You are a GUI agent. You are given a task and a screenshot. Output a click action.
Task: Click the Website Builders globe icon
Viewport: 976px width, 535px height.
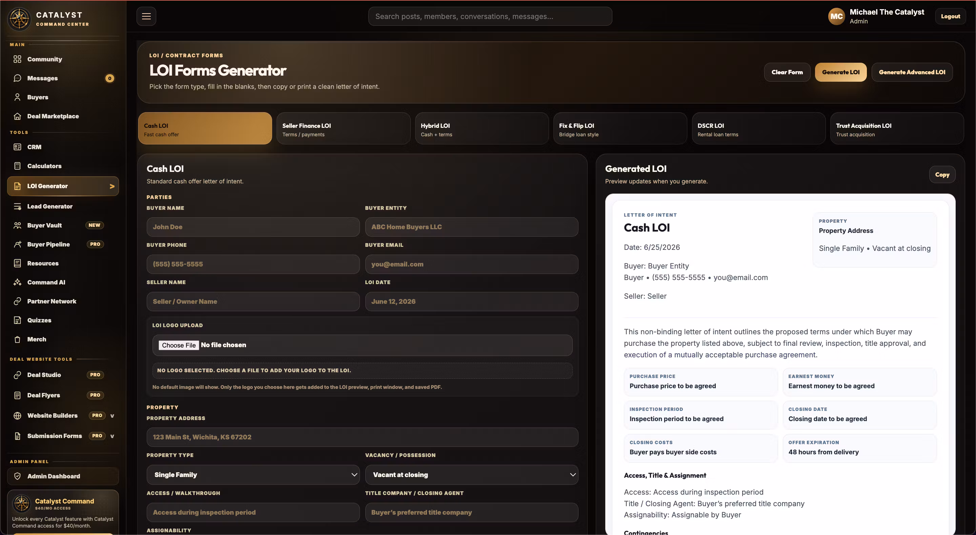pos(17,416)
